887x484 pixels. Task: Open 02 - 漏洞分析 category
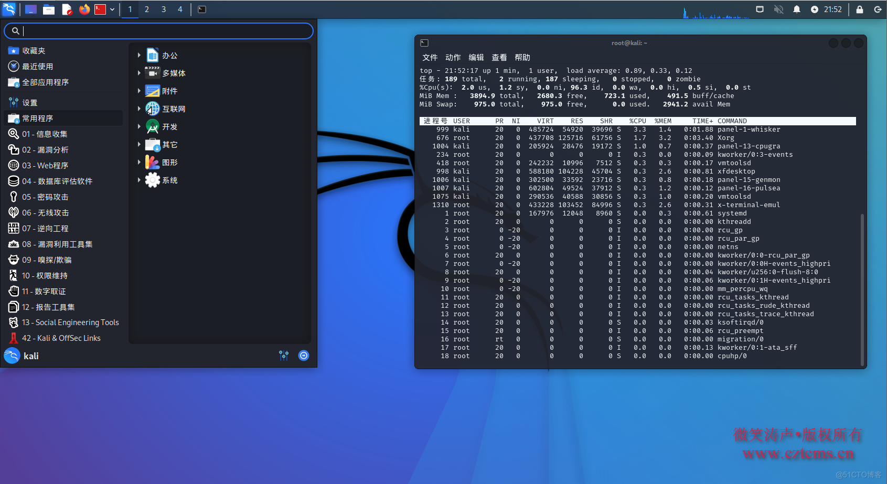tap(63, 150)
